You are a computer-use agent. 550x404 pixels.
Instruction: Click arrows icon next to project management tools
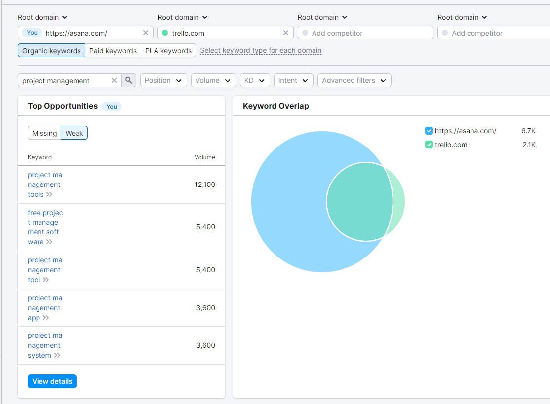tap(49, 194)
